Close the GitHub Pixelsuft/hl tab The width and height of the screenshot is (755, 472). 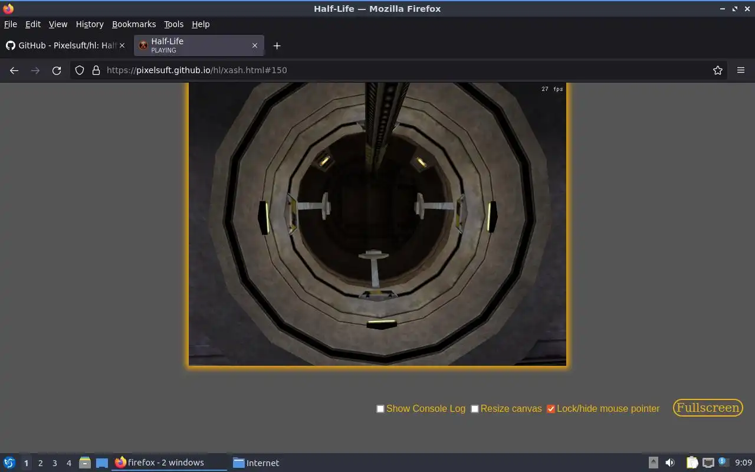122,45
